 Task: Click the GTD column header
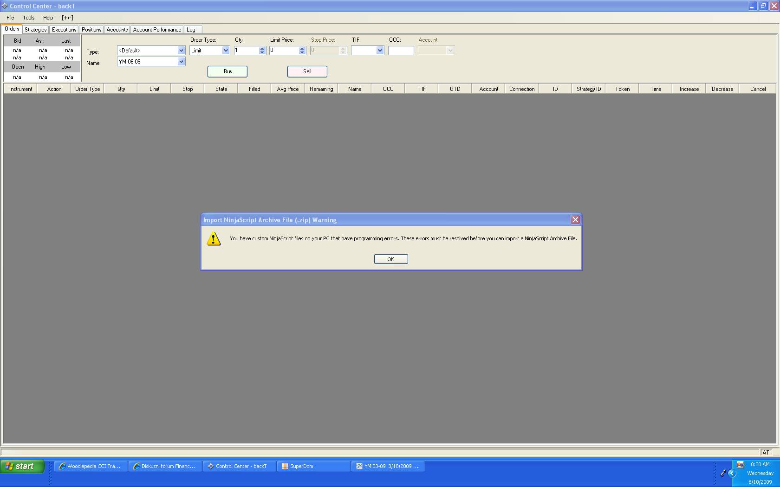[x=455, y=89]
